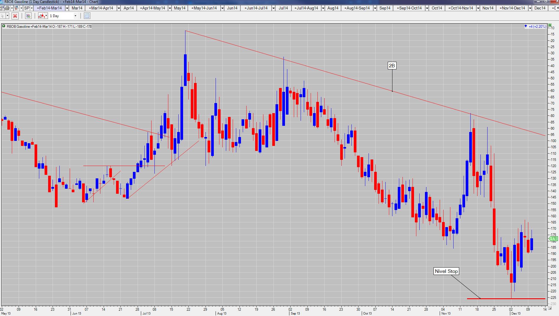The image size is (559, 316).
Task: Open the Nov14 contract tab
Action: click(488, 8)
